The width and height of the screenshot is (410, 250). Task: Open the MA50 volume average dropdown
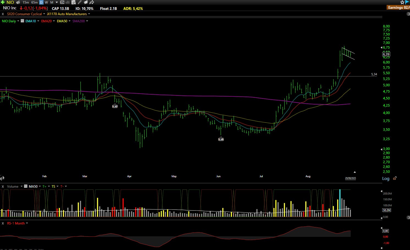coord(40,186)
